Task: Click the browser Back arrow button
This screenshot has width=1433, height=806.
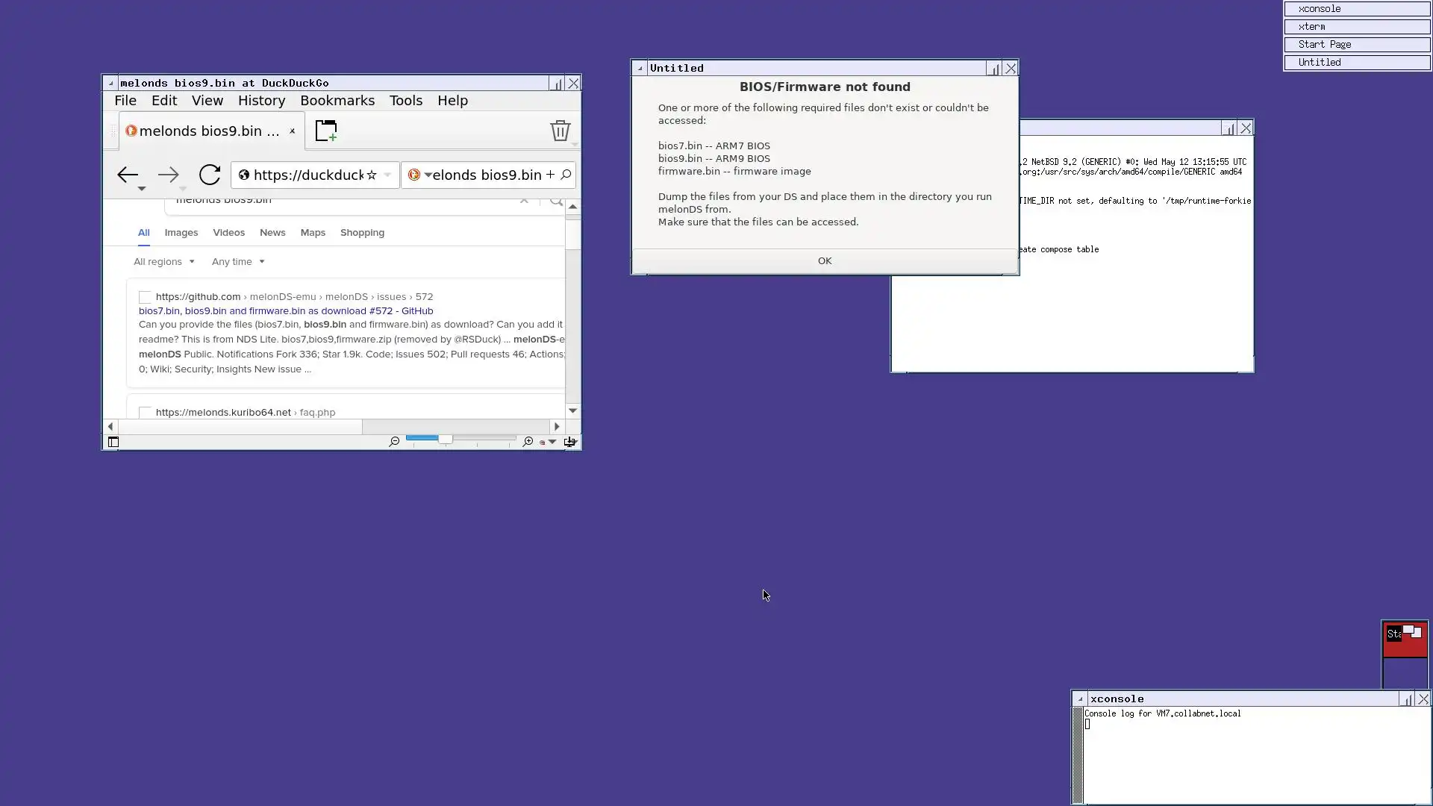Action: [x=127, y=175]
